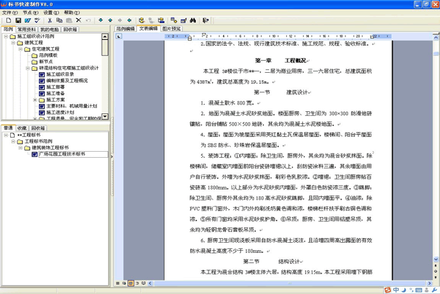Expand the 施工方案 folder node
The image size is (440, 294).
35,100
